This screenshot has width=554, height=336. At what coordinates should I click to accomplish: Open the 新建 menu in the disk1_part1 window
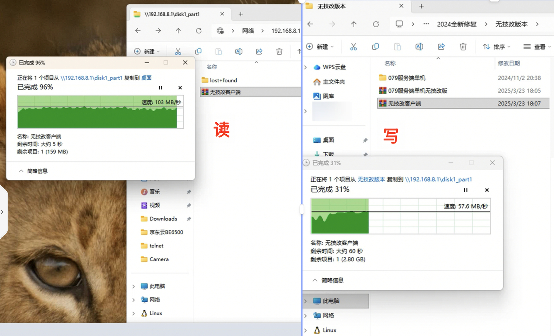click(147, 52)
